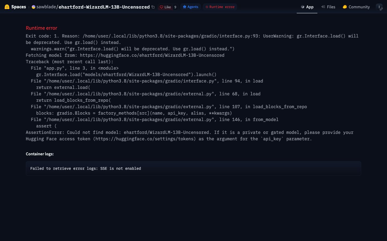Click the Hugging Face logo icon
This screenshot has width=387, height=241.
(7, 7)
